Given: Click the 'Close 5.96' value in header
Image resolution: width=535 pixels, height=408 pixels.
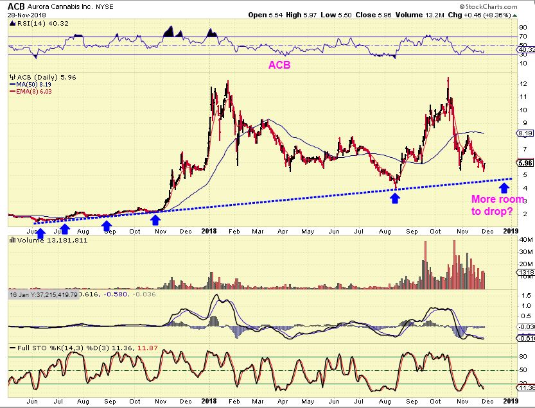Looking at the screenshot, I should [373, 15].
